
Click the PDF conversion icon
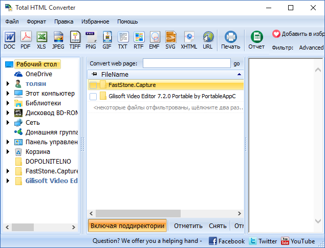pyautogui.click(x=26, y=40)
